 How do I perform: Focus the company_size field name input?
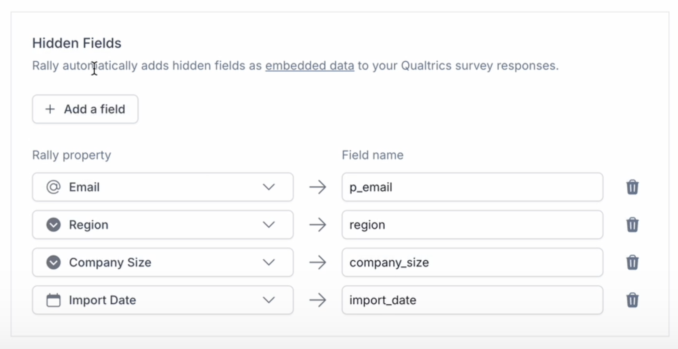click(x=472, y=262)
